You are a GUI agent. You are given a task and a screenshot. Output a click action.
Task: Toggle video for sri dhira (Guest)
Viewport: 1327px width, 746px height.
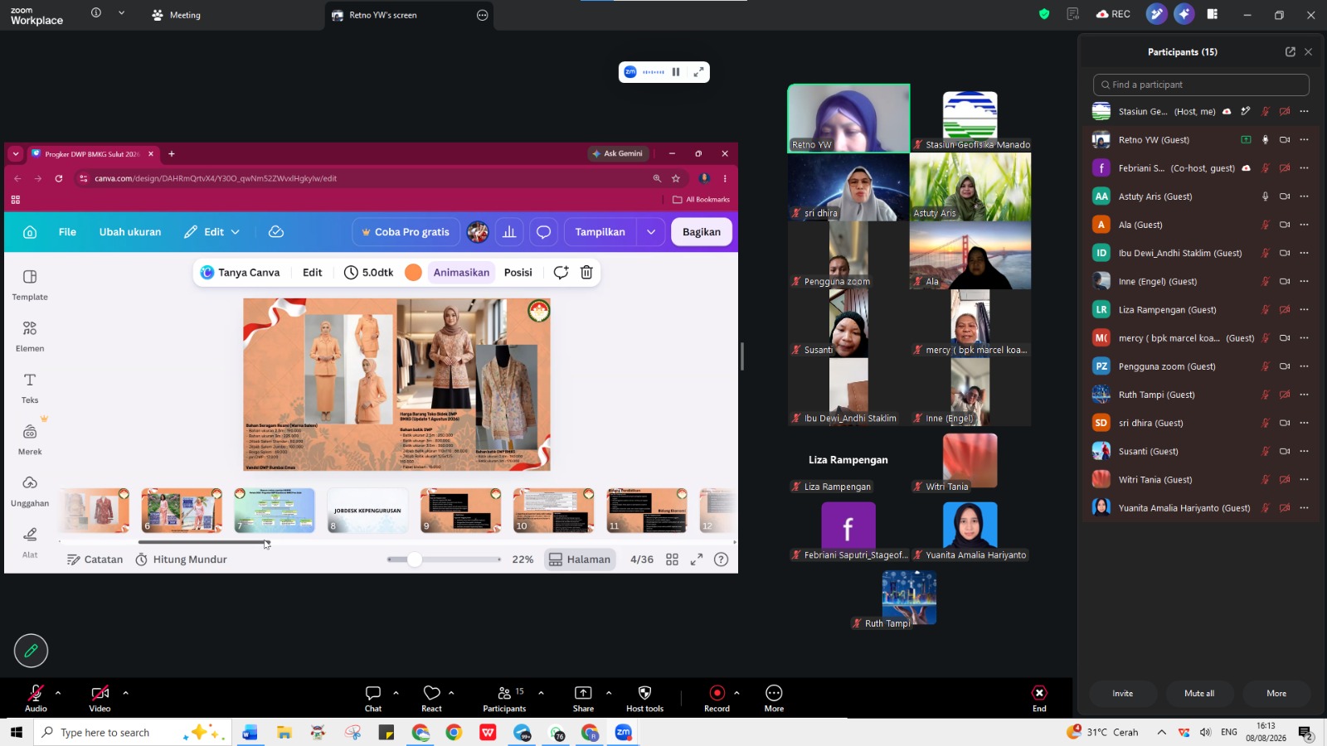coord(1285,424)
